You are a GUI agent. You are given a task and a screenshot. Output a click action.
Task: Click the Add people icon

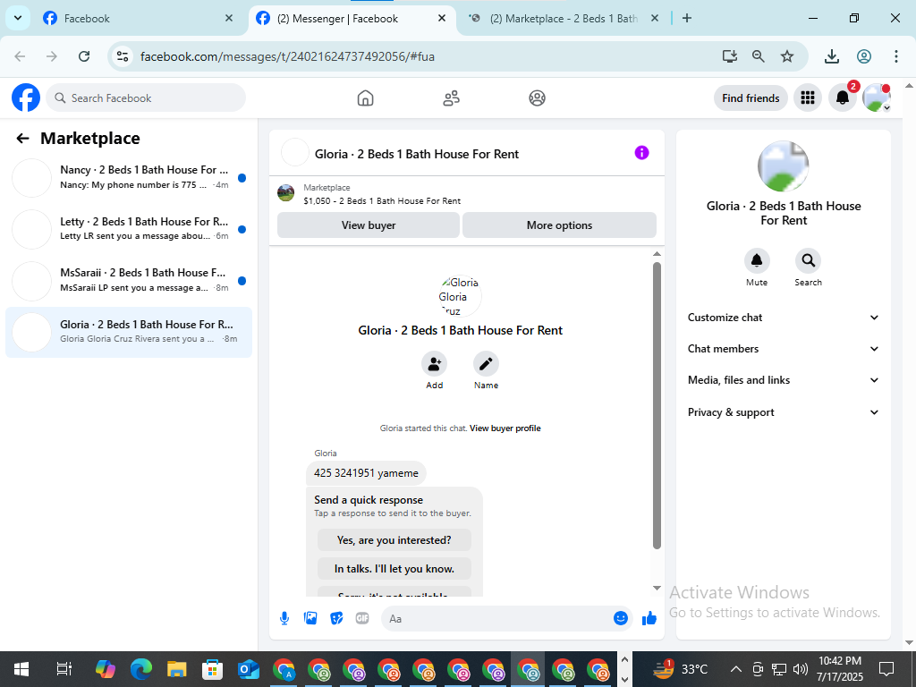(x=434, y=364)
